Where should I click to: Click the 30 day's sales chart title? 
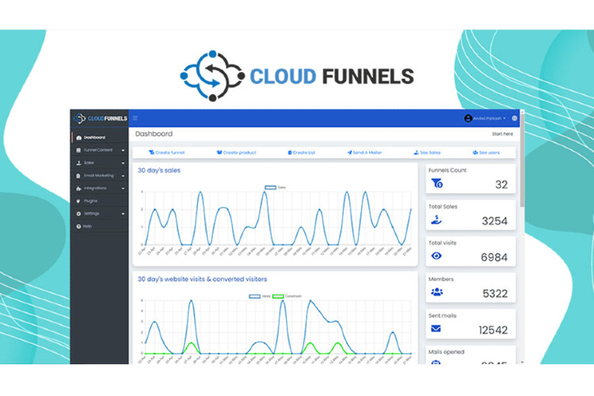159,170
